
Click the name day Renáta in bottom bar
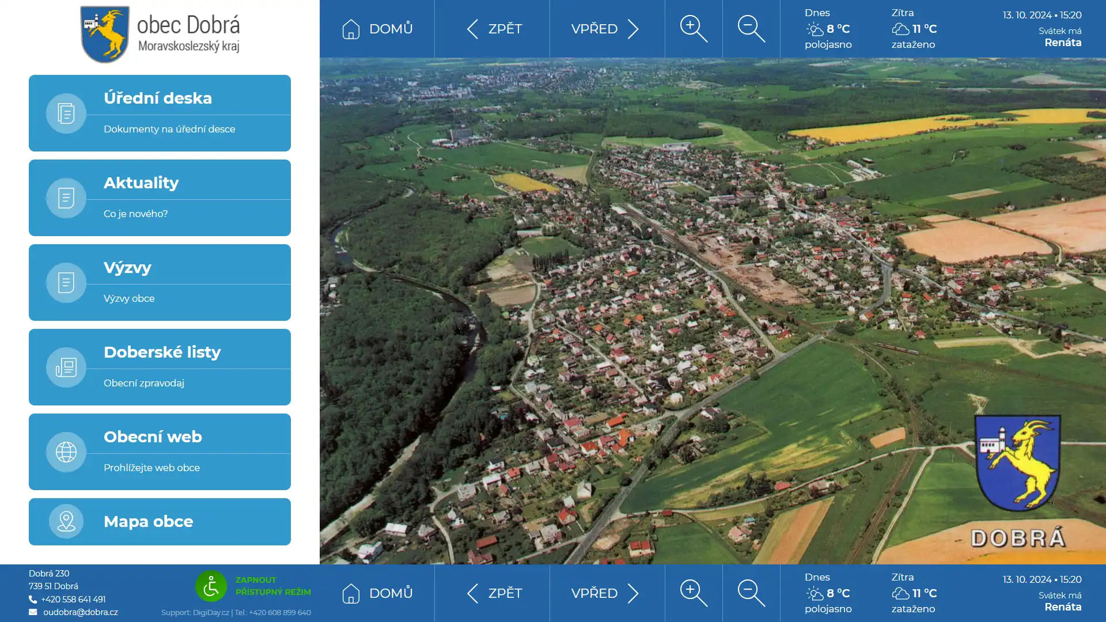pos(1063,607)
